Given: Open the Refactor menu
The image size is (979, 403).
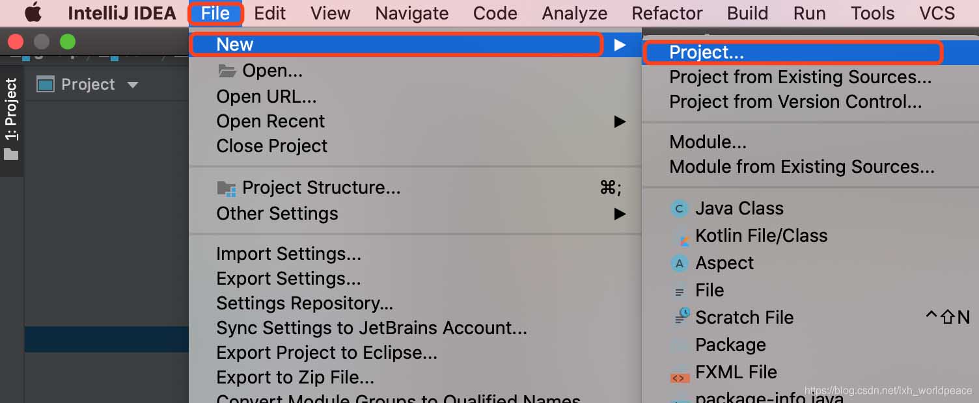Looking at the screenshot, I should pos(667,13).
